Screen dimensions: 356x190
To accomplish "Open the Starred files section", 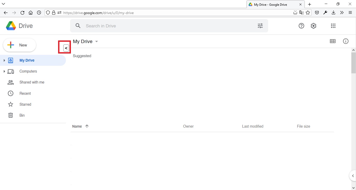I will coord(25,104).
